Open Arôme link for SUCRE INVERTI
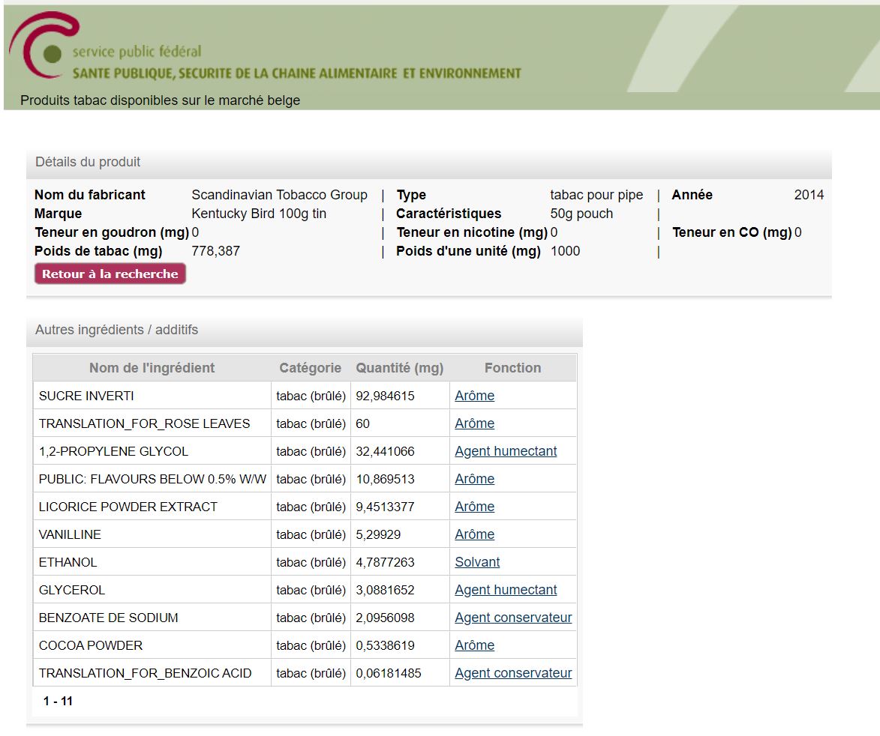 [x=474, y=396]
